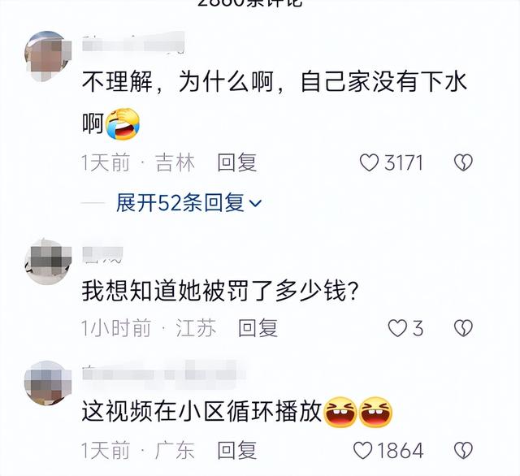
Task: Like the comment with 3171 likes
Action: [369, 162]
